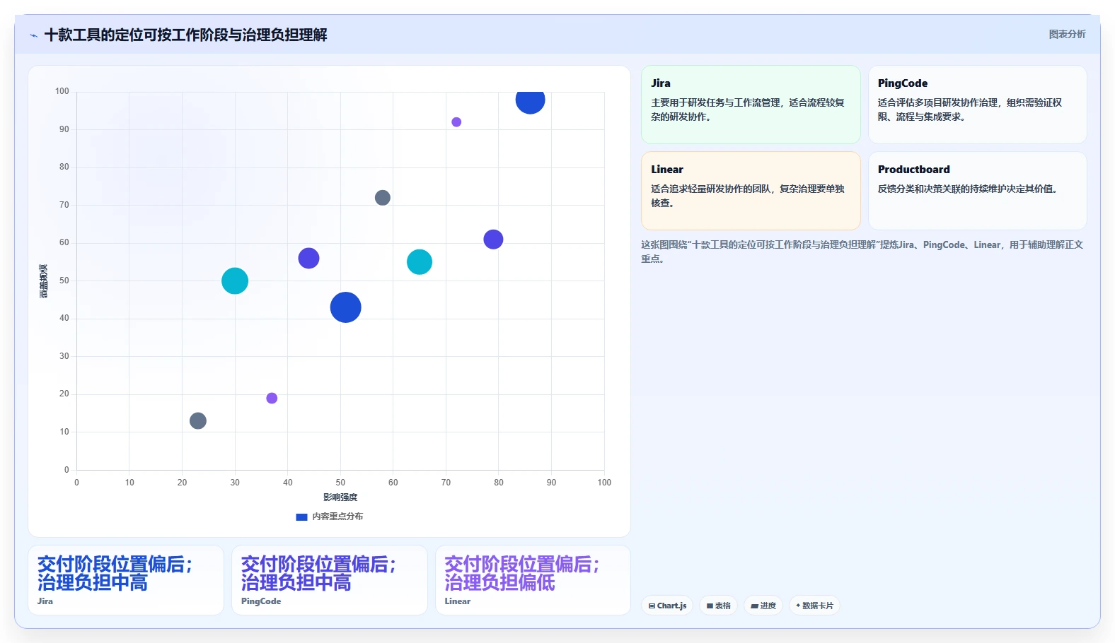Click the caption starting 这张图围绕
This screenshot has width=1115, height=643.
coord(862,252)
